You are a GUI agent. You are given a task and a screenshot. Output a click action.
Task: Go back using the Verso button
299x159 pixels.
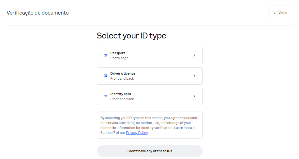(x=281, y=13)
